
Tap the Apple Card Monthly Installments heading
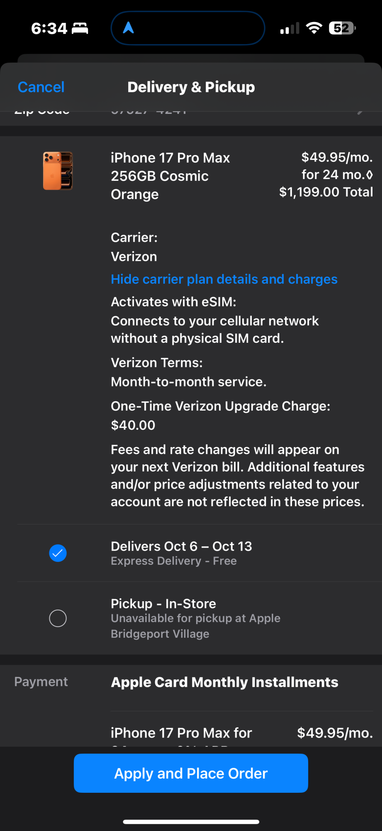click(x=224, y=682)
